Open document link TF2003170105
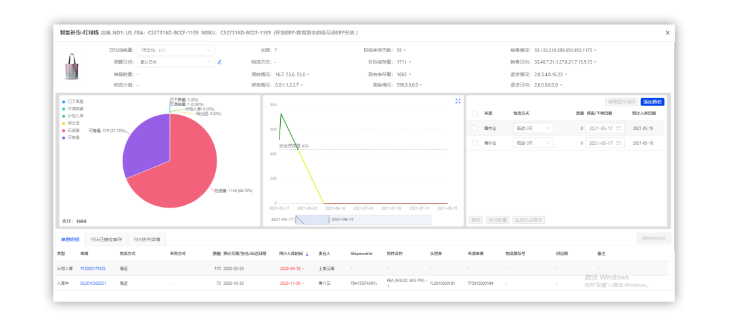Image resolution: width=731 pixels, height=326 pixels. 93,269
